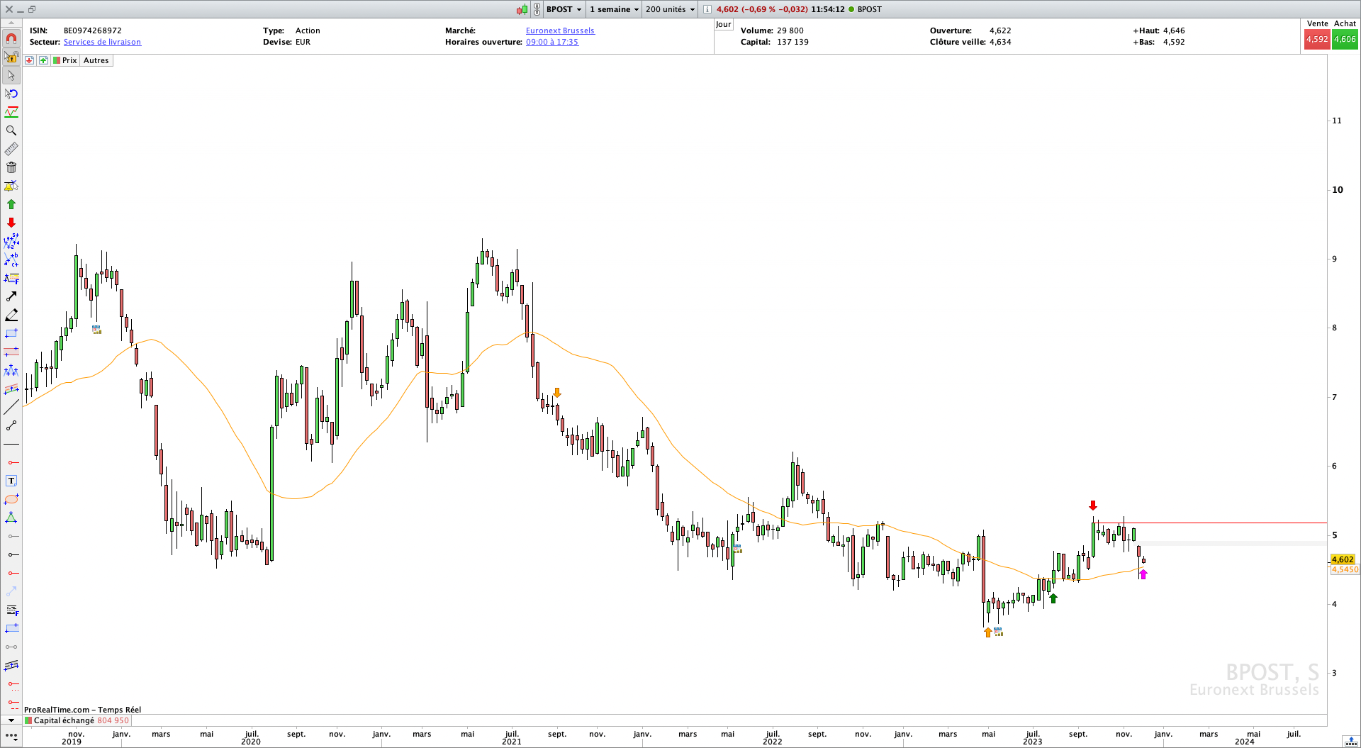Select the text box T tool
The width and height of the screenshot is (1361, 748).
pos(11,481)
